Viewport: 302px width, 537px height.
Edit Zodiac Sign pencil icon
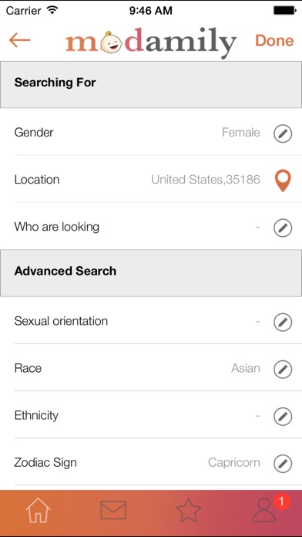(x=283, y=464)
